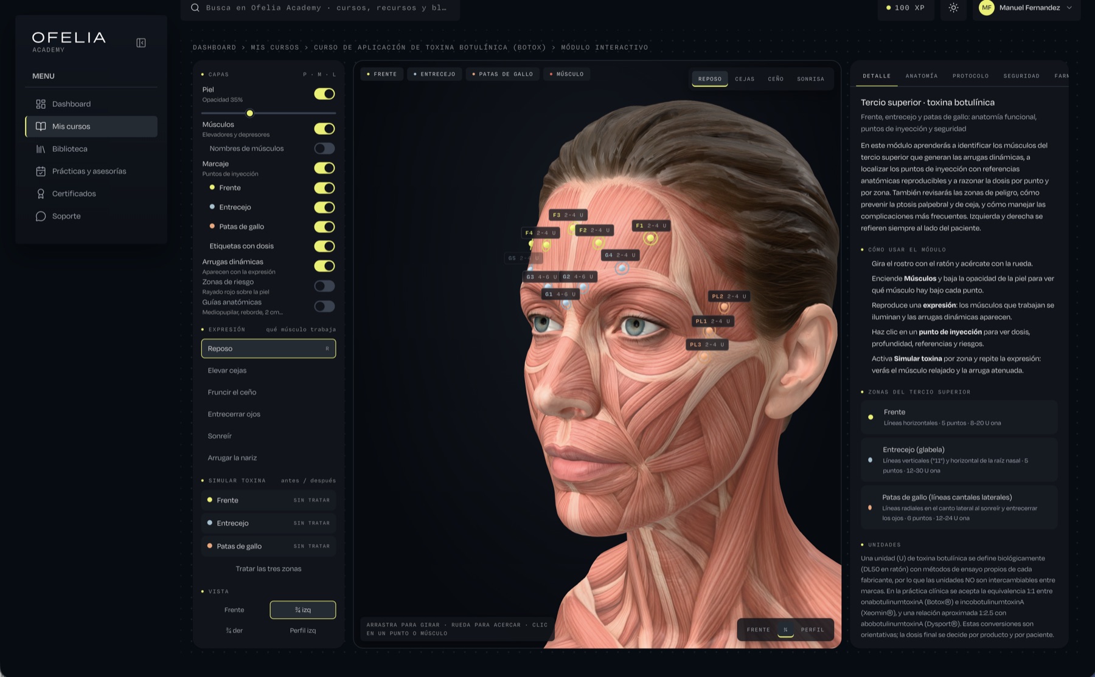Image resolution: width=1095 pixels, height=677 pixels.
Task: Click the Dashboard grid icon
Action: pyautogui.click(x=41, y=104)
